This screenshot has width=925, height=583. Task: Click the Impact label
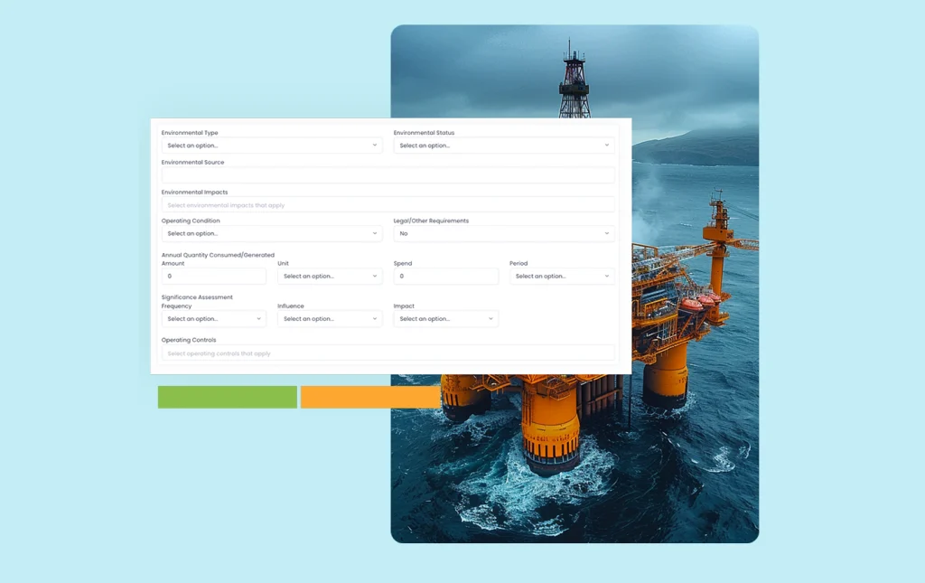pos(404,306)
